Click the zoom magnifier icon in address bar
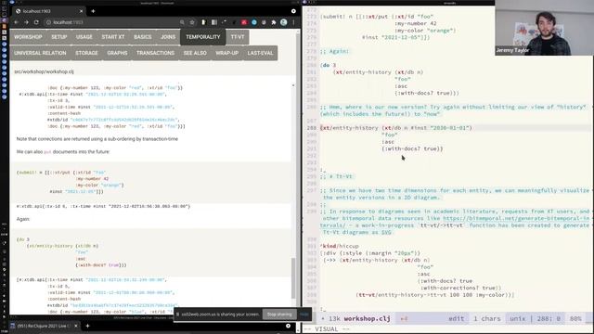Image resolution: width=594 pixels, height=334 pixels. (x=182, y=22)
